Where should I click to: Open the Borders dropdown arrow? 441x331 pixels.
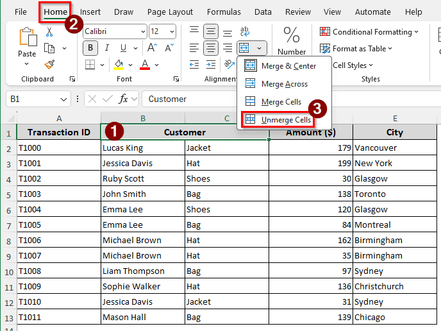coord(102,65)
